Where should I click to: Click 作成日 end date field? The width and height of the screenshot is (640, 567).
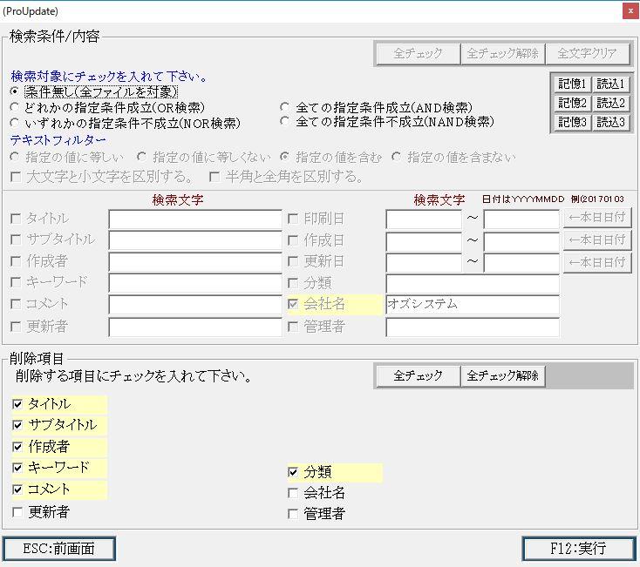521,241
